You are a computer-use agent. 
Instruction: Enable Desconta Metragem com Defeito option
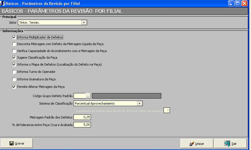[14, 44]
